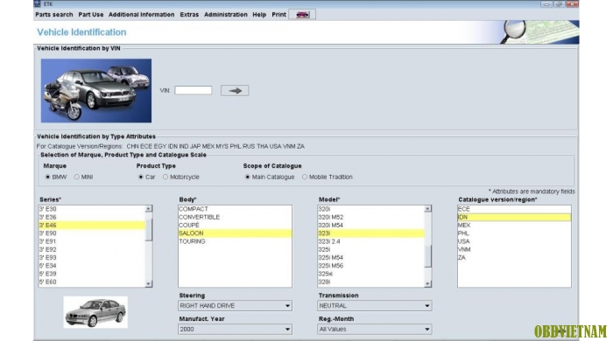Open the Administration menu
The width and height of the screenshot is (613, 341).
point(226,15)
